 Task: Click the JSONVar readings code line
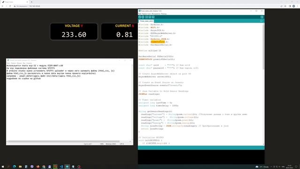pos(149,94)
